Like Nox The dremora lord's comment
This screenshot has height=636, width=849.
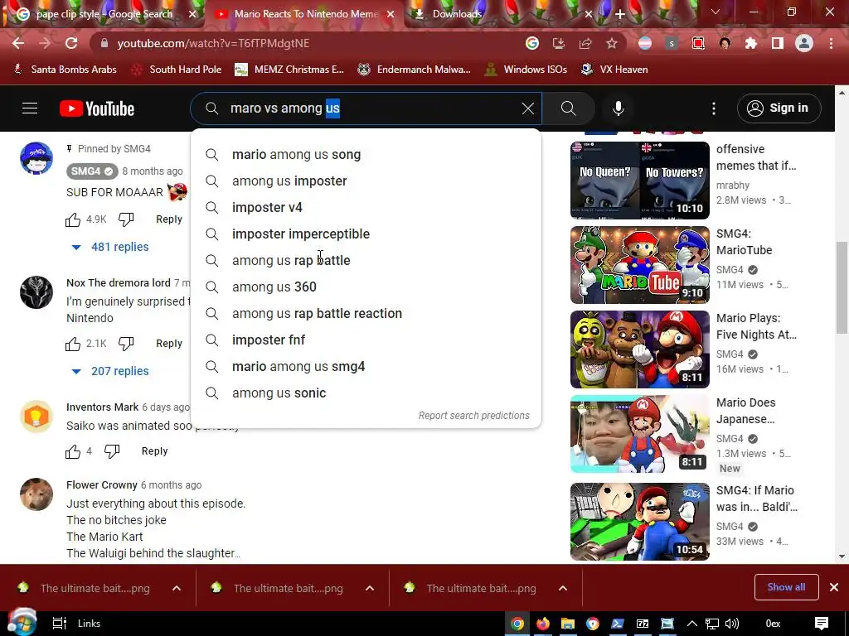point(73,344)
